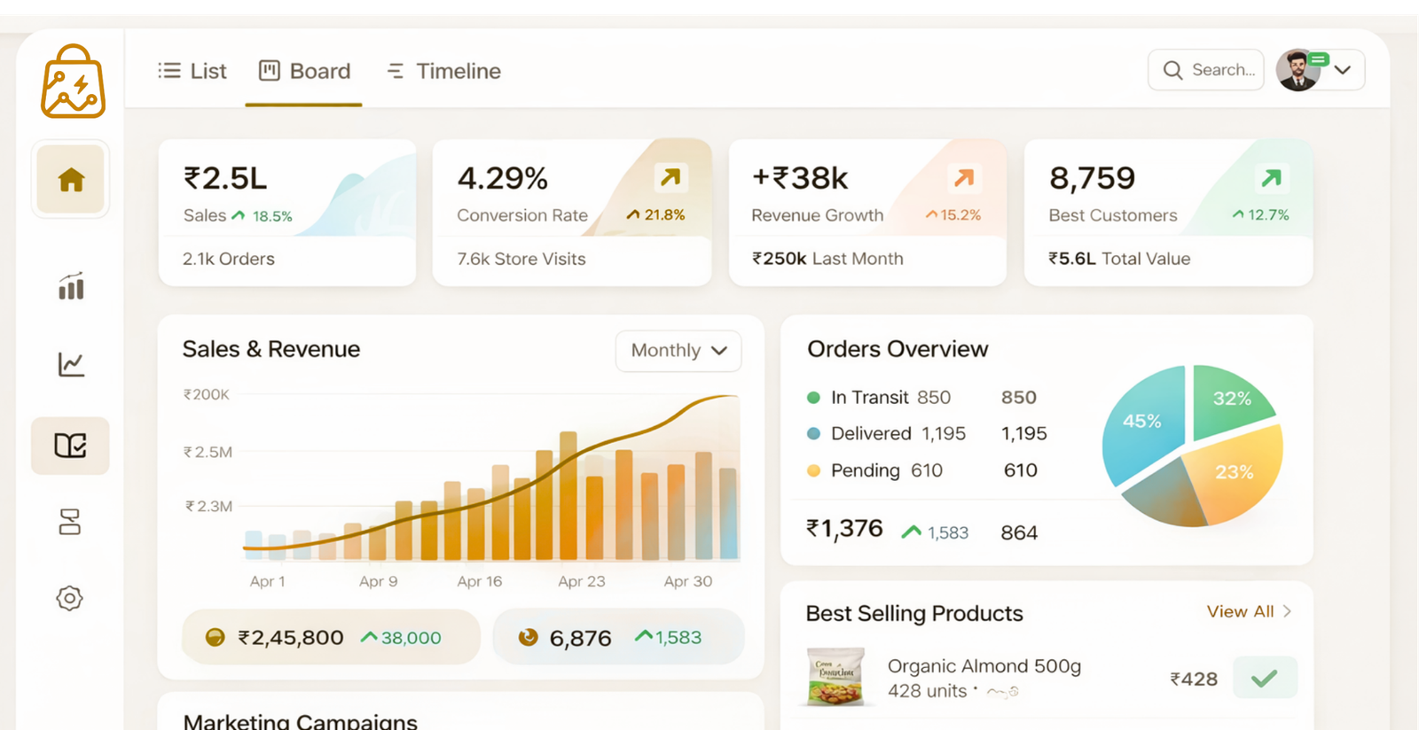The width and height of the screenshot is (1419, 730).
Task: Click the Revenue Growth arrow icon
Action: coord(964,178)
